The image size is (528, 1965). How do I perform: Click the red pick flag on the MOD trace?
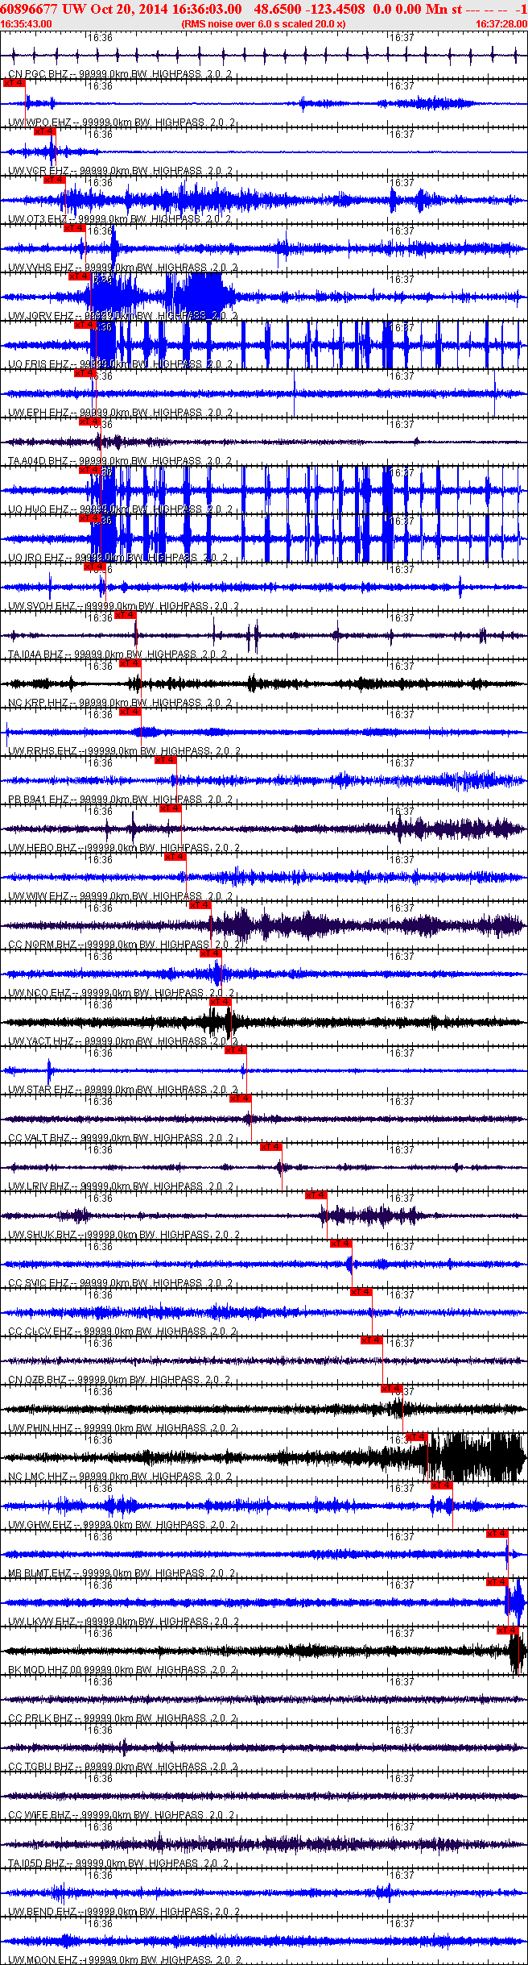[x=508, y=1631]
